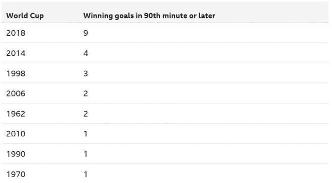This screenshot has width=332, height=183.
Task: Click the value 1 for 2010
Action: pos(86,134)
